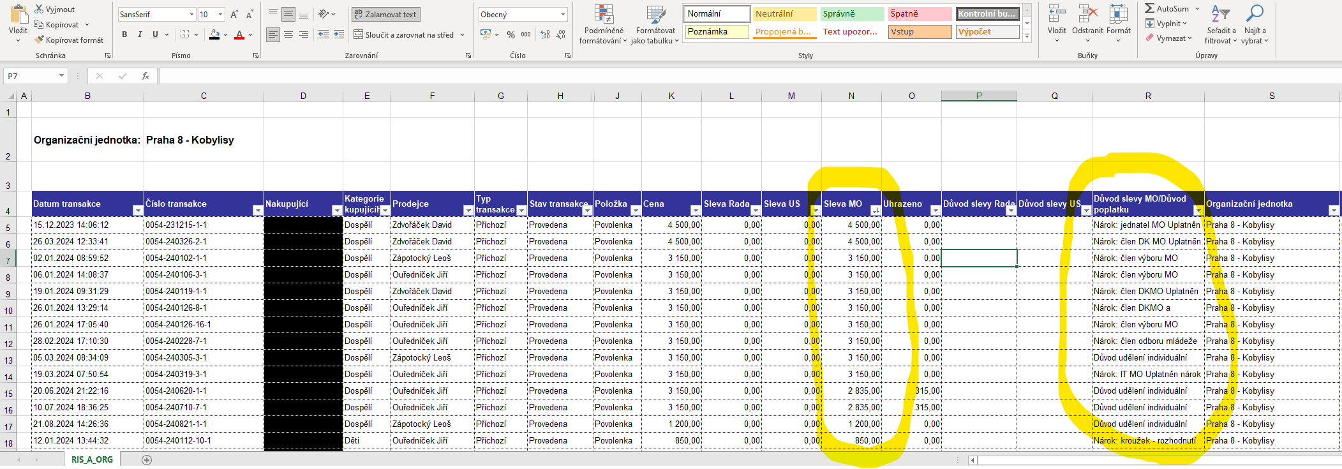Apply Výpočet cell style
Viewport: 1342px width, 469px height.
click(987, 31)
